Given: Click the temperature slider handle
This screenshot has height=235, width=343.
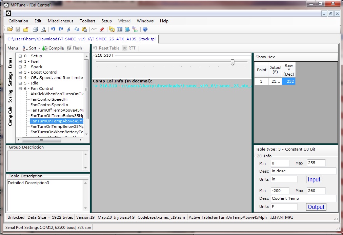Looking at the screenshot, I should (x=233, y=62).
